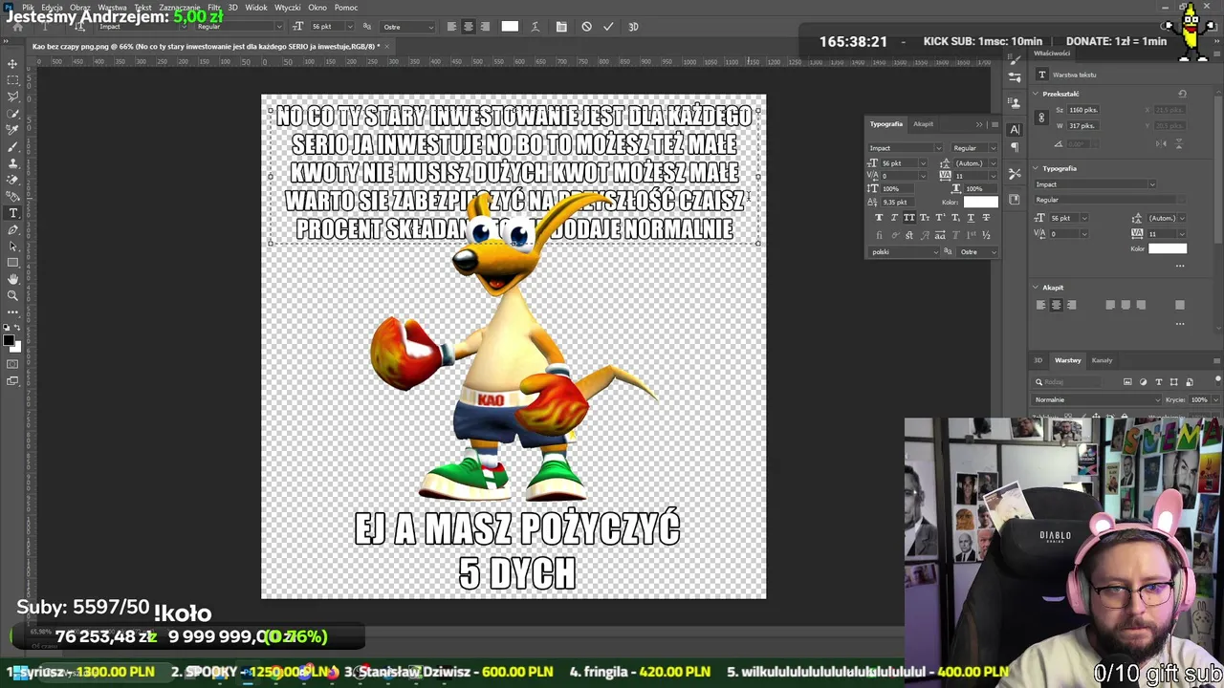Open the Filtr menu

coord(214,8)
